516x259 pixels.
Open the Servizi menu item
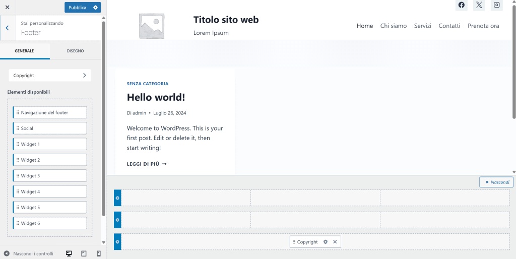423,26
